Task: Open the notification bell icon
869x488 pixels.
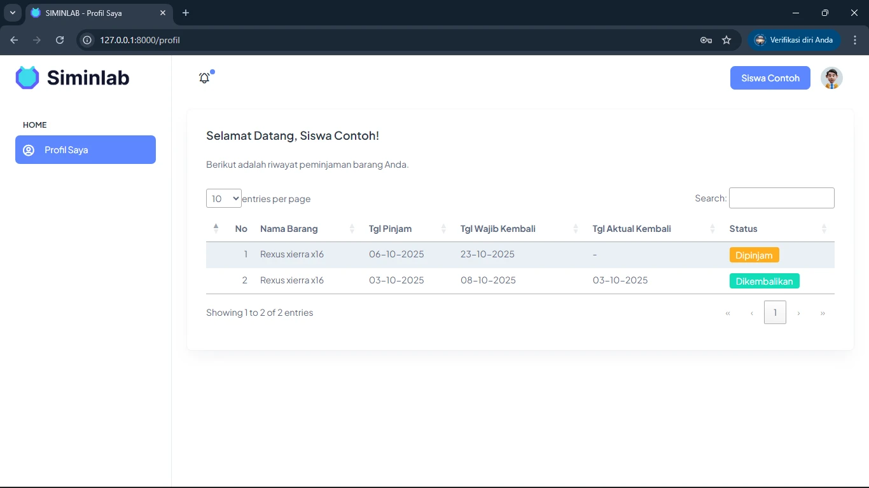Action: 204,78
